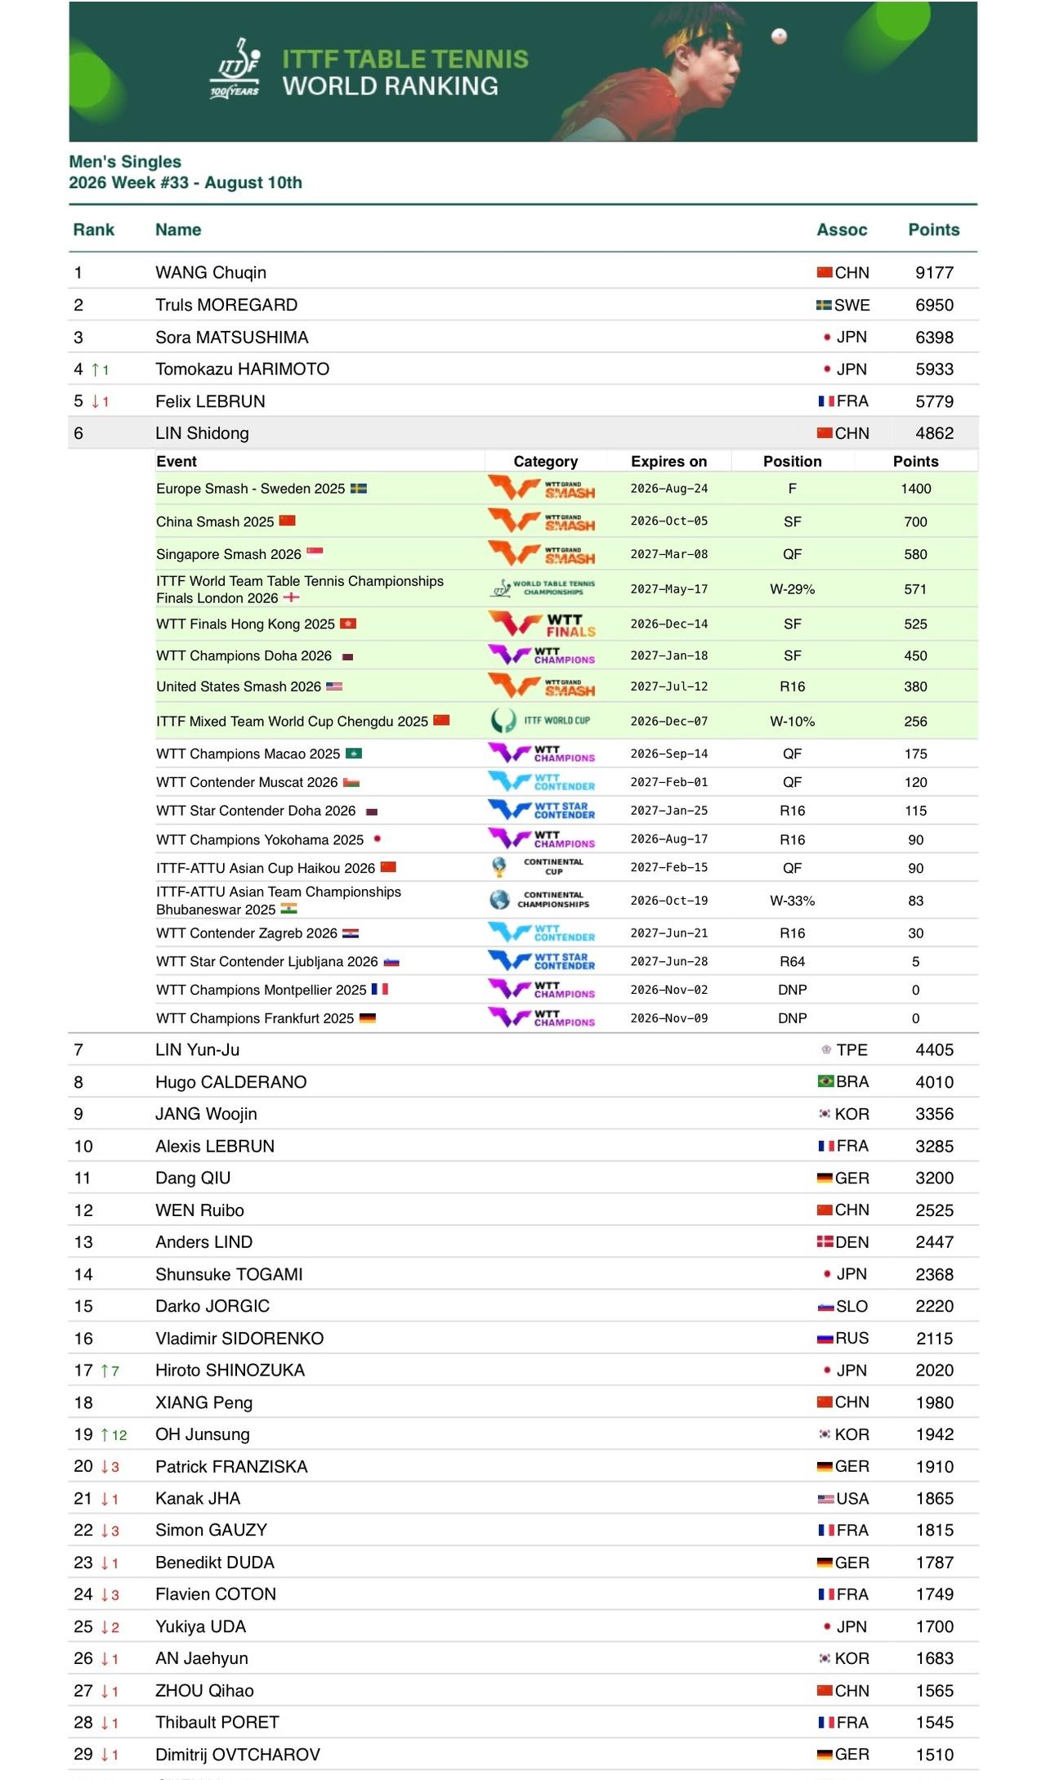Click the World Table Tennis Championships logo

coord(543,588)
